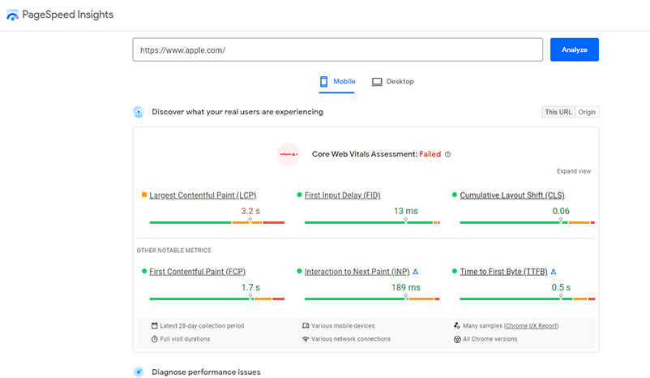The height and width of the screenshot is (378, 650).
Task: Click the experimental flask icon next to INP
Action: coord(416,272)
